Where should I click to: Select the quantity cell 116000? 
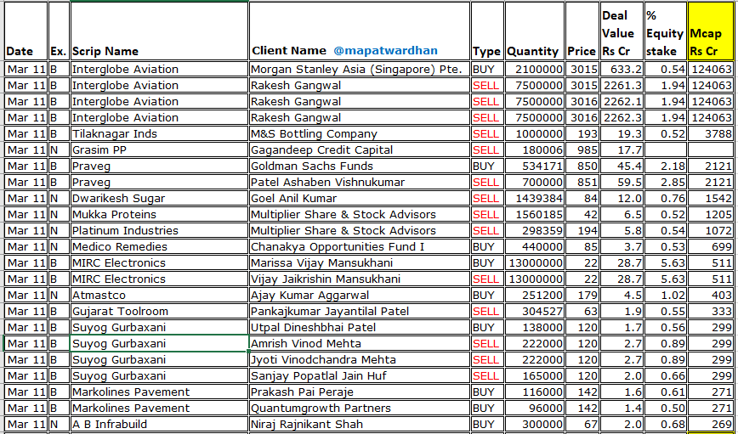(534, 392)
